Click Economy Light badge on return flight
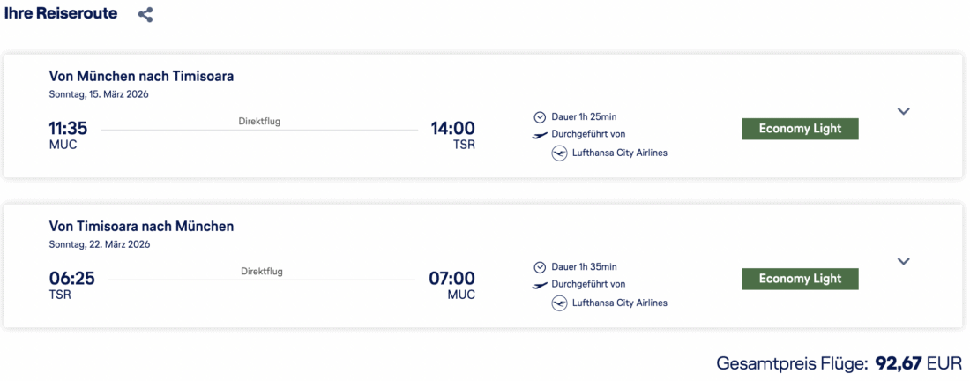Image resolution: width=970 pixels, height=381 pixels. tap(800, 279)
